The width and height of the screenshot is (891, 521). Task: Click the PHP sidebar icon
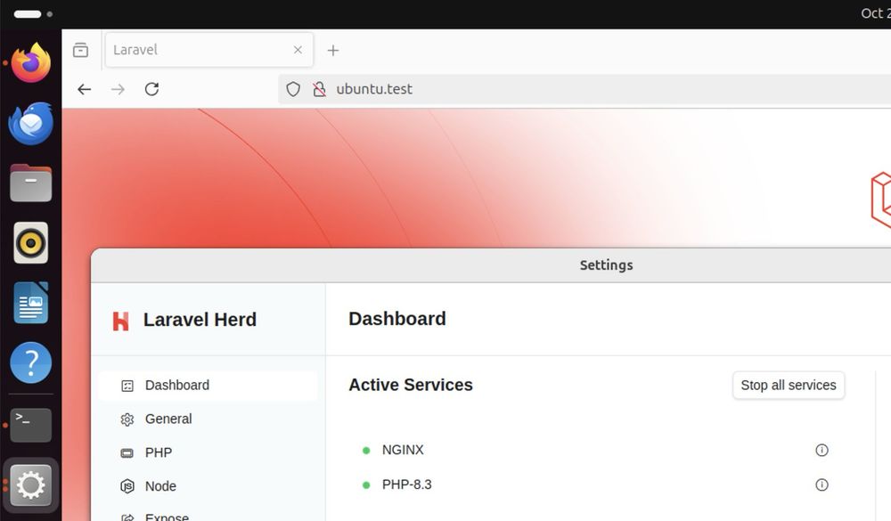(x=127, y=452)
